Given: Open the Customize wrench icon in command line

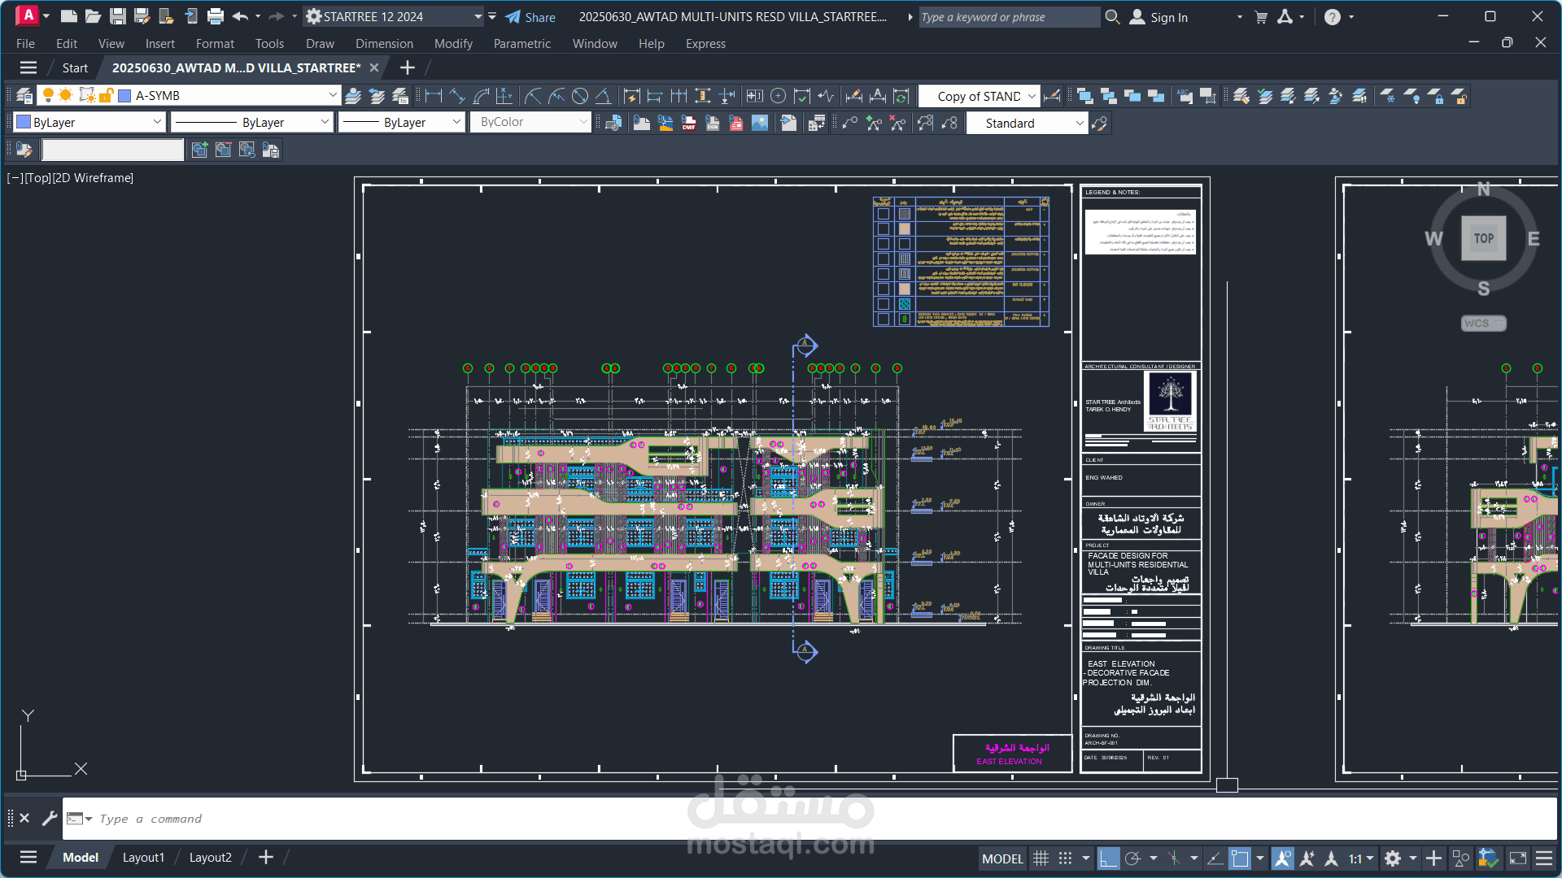Looking at the screenshot, I should point(50,819).
